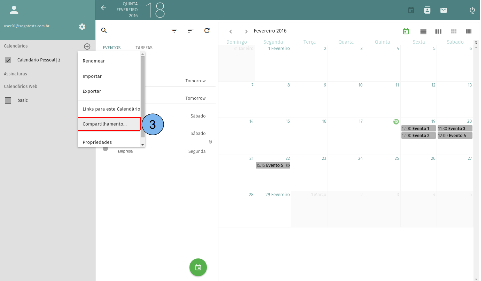Refresh the events list

207,31
